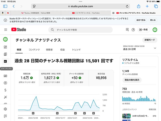Focus the チャンネル内で検索 search field
This screenshot has width=161, height=121.
pos(80,30)
